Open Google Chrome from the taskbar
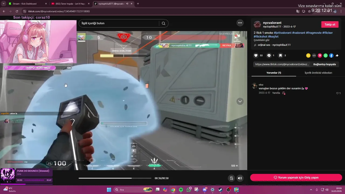345x194 pixels. click(173, 190)
